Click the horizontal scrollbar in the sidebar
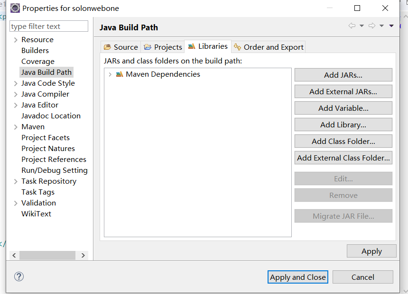 pos(47,255)
